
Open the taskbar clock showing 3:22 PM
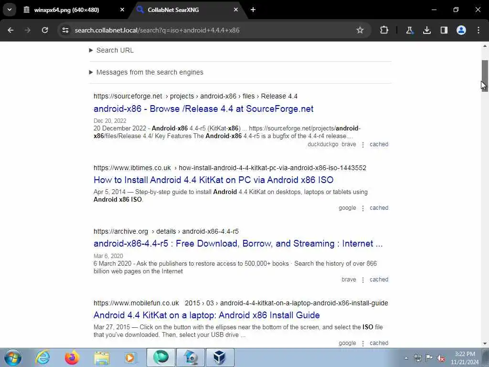(x=465, y=358)
